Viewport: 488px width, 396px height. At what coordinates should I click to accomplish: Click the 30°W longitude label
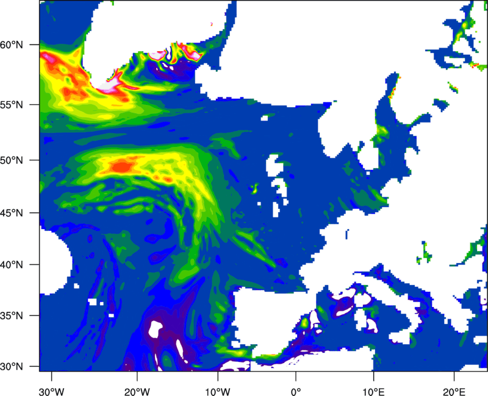51,392
